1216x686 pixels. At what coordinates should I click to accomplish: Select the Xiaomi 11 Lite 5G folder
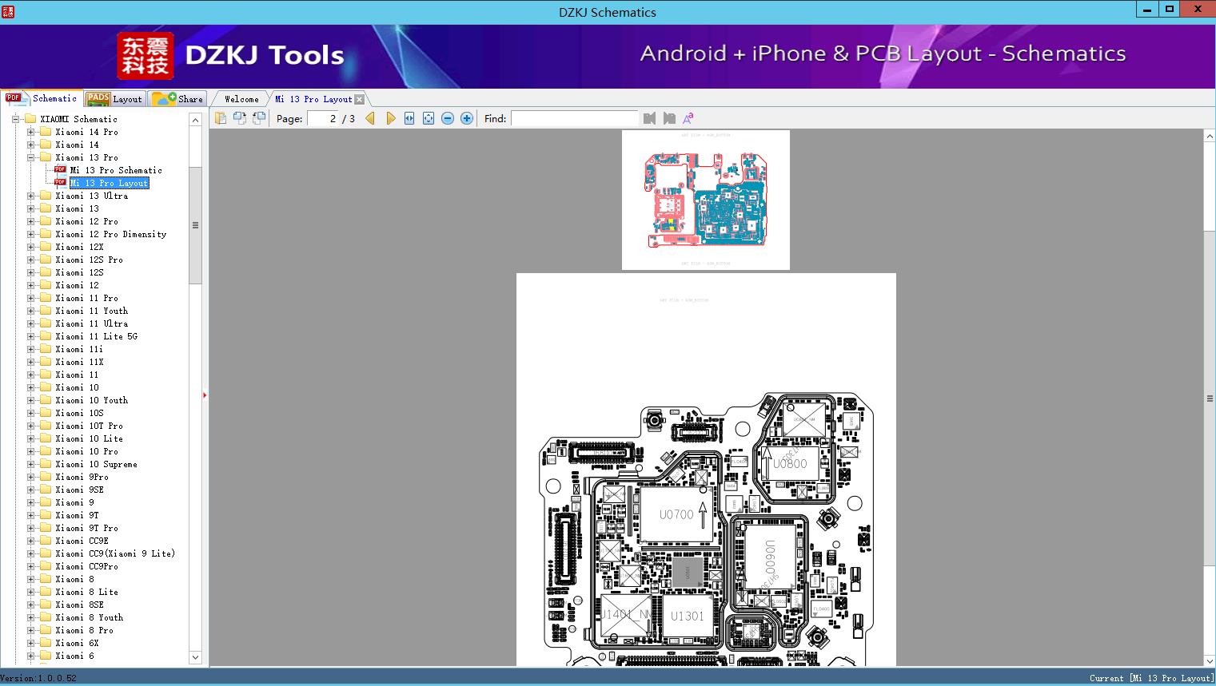click(96, 336)
